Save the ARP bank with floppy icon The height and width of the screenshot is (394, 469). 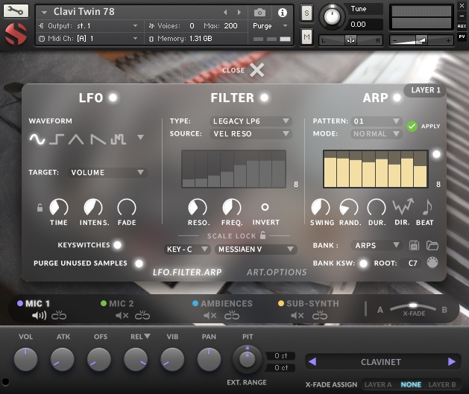pos(415,245)
